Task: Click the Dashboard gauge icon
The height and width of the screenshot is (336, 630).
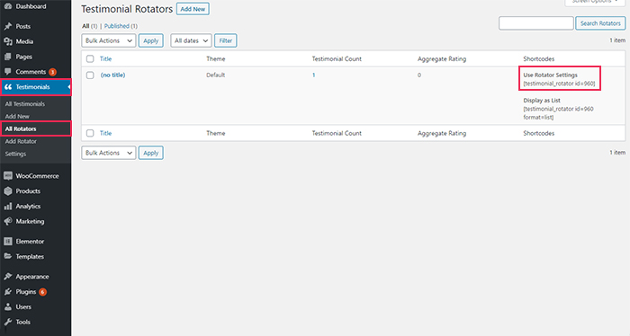Action: pyautogui.click(x=7, y=6)
